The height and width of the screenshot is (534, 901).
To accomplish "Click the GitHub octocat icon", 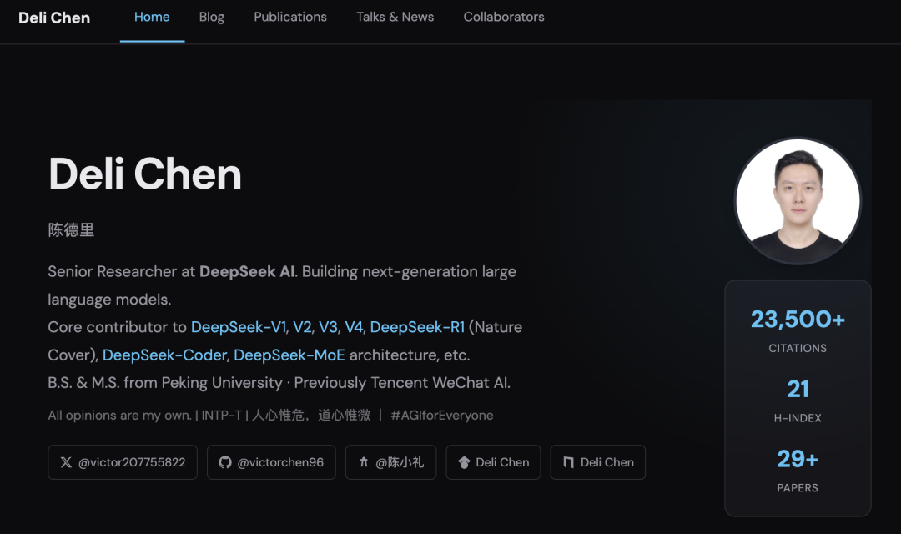I will click(x=225, y=462).
